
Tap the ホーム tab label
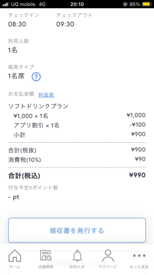coord(15,267)
